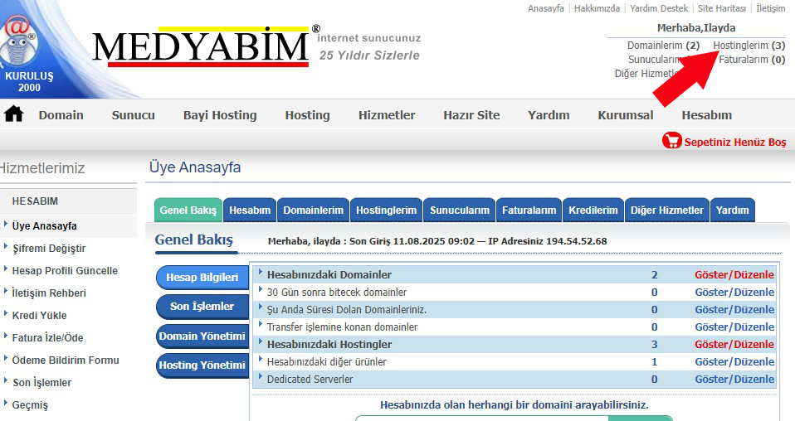Click the Hesabınızdaki Hostingler row label
This screenshot has width=795, height=421.
tap(329, 345)
